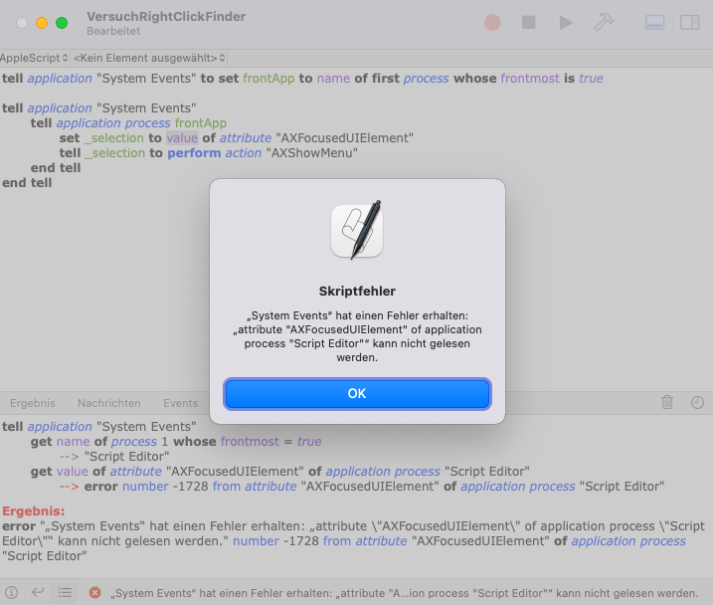Viewport: 713px width, 605px height.
Task: Toggle the bottom log pane view icon
Action: click(654, 22)
